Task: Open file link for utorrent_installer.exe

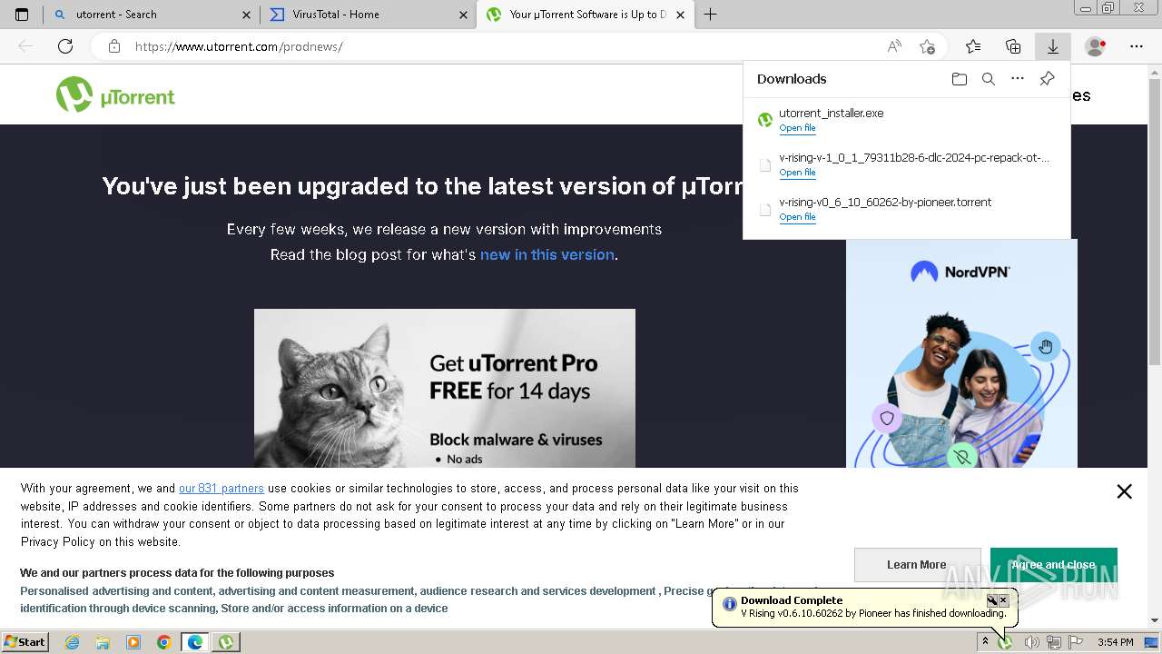Action: [x=797, y=128]
